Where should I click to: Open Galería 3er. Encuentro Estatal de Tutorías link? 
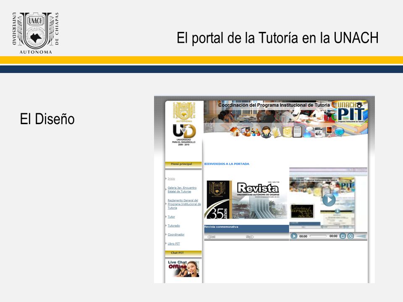[x=182, y=190]
